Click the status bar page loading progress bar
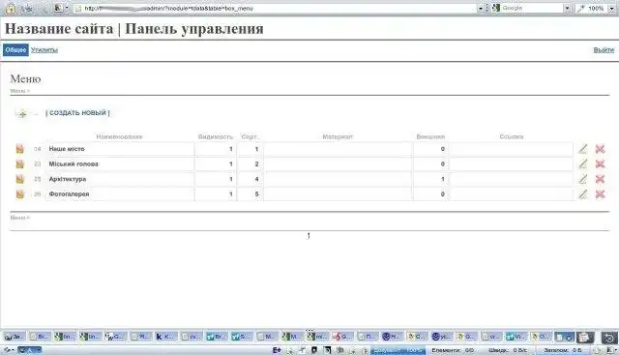The width and height of the screenshot is (619, 355). coord(398,350)
